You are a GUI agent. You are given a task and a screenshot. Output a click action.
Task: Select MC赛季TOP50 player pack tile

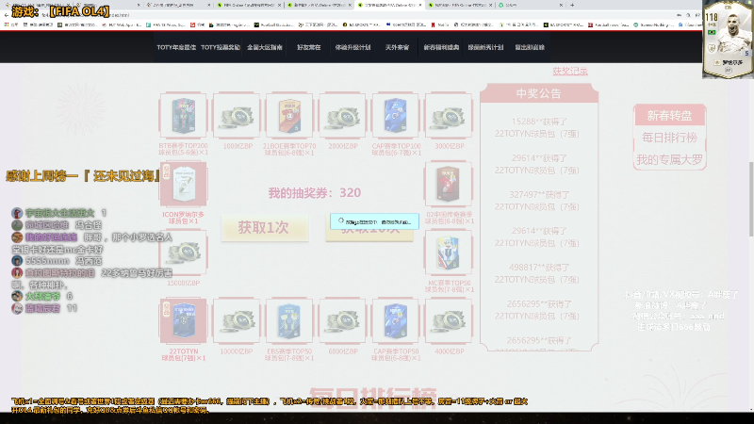click(449, 253)
